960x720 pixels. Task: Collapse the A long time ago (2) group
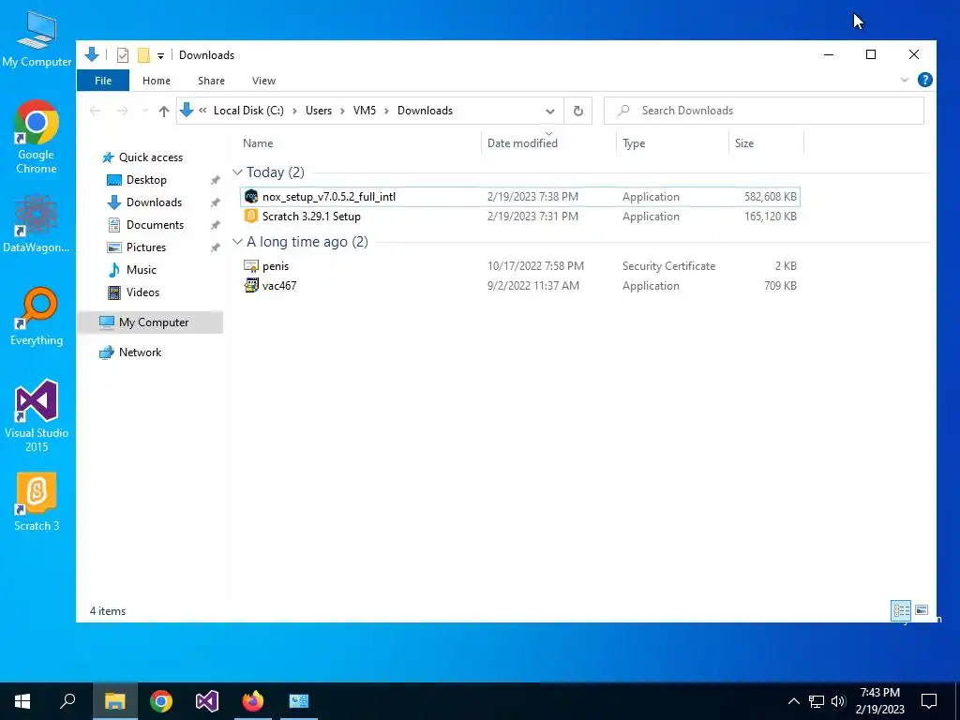click(x=237, y=242)
